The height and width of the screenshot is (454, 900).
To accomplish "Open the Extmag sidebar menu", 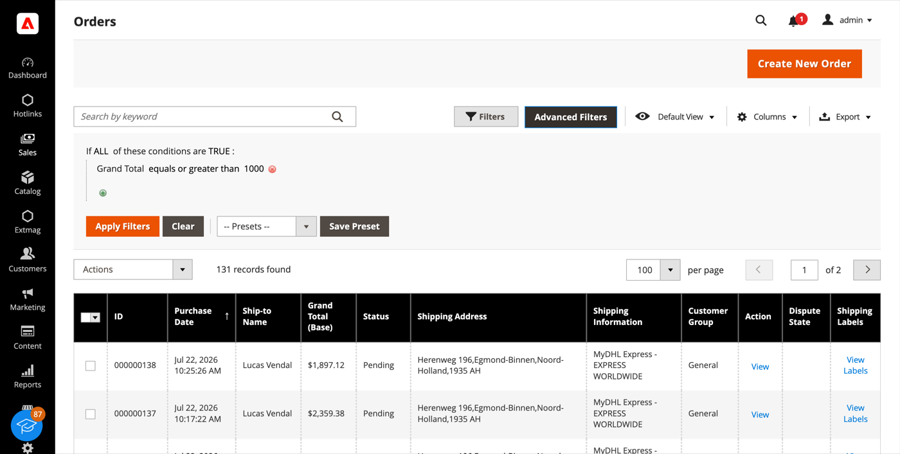I will coord(28,222).
